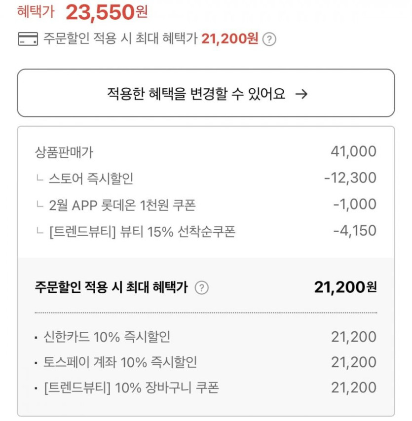Screen dimensions: 412x421
Task: Click the credit card icon near order discount
Action: 28,39
